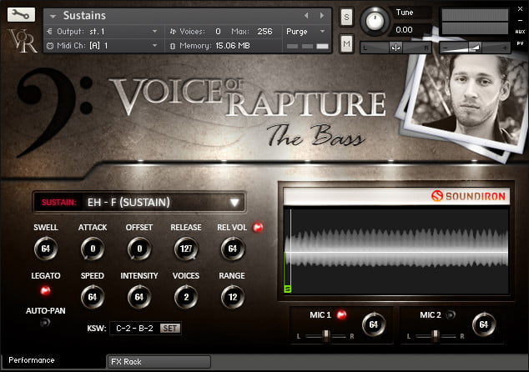The width and height of the screenshot is (529, 372).
Task: Click the pan center icon in header
Action: point(395,48)
